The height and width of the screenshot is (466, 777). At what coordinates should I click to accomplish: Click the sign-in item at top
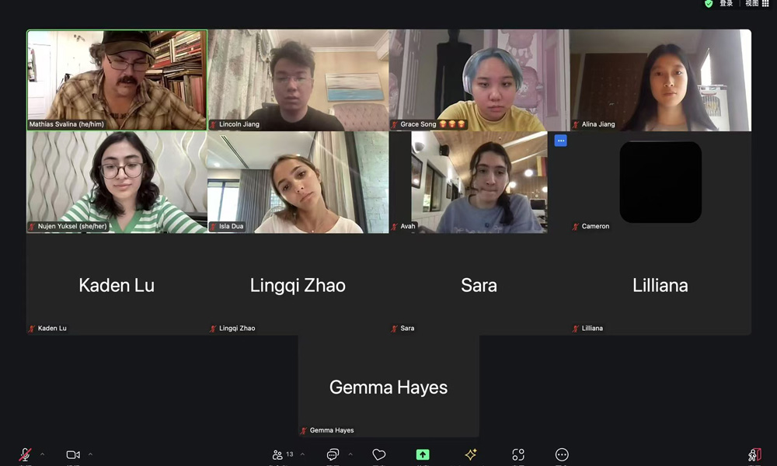[726, 3]
